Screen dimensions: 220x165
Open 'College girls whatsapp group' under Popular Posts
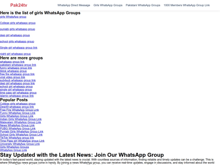[18, 104]
